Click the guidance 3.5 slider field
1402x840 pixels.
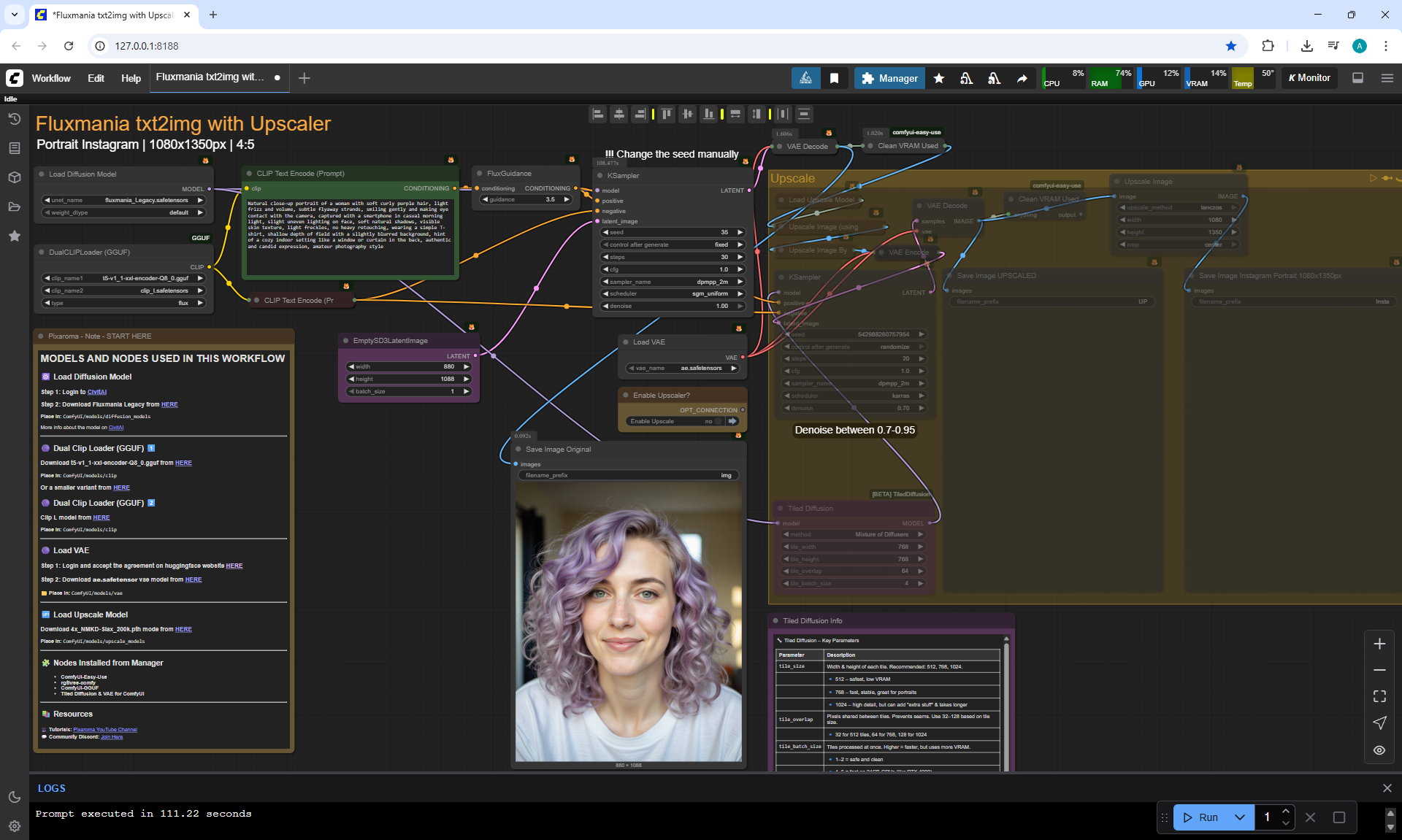[525, 199]
